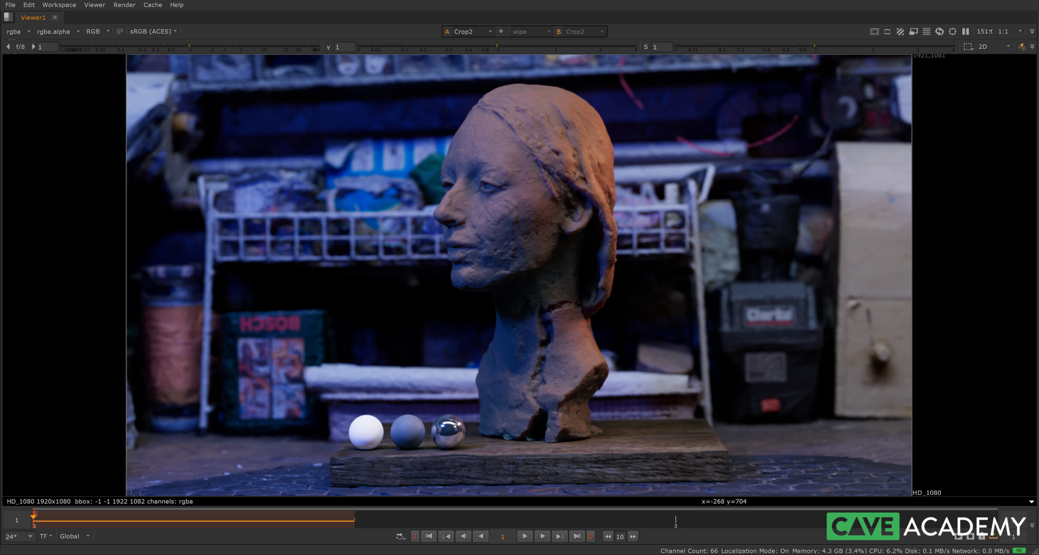Open the Render menu
Image resolution: width=1039 pixels, height=555 pixels.
[124, 5]
